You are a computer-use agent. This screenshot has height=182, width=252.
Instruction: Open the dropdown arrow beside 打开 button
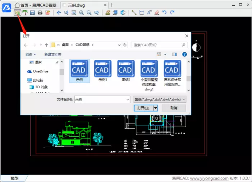click(x=156, y=108)
